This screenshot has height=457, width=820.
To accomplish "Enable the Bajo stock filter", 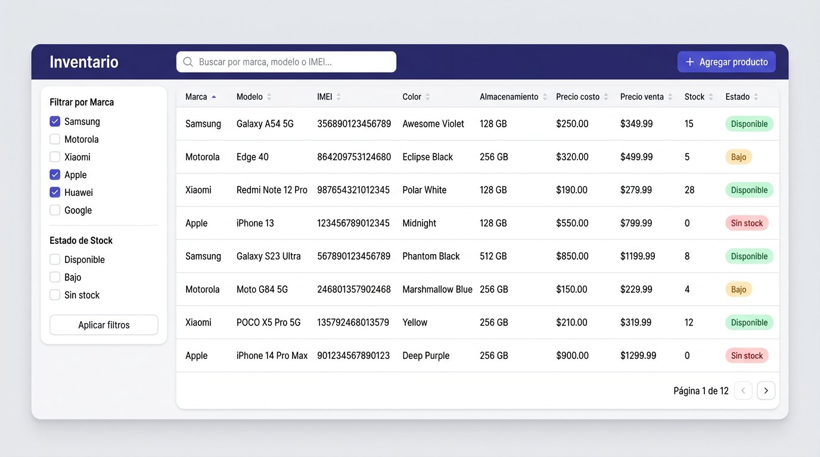I will (x=55, y=277).
